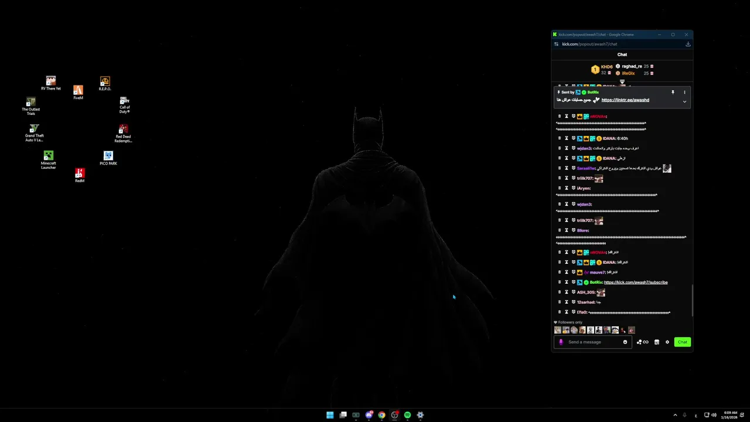Open the emoji picker in the message box
750x422 pixels.
(x=625, y=342)
